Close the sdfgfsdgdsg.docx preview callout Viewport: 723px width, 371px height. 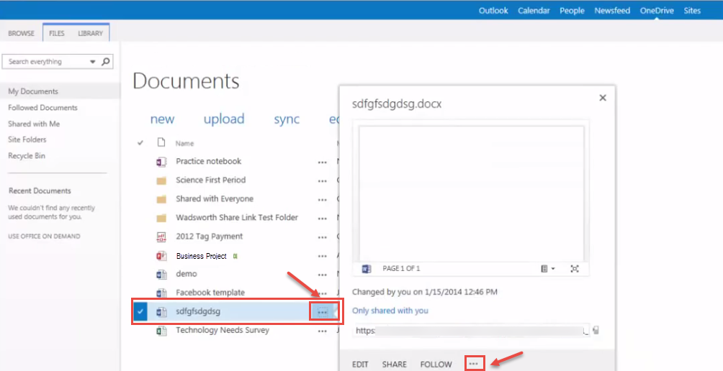click(x=602, y=98)
